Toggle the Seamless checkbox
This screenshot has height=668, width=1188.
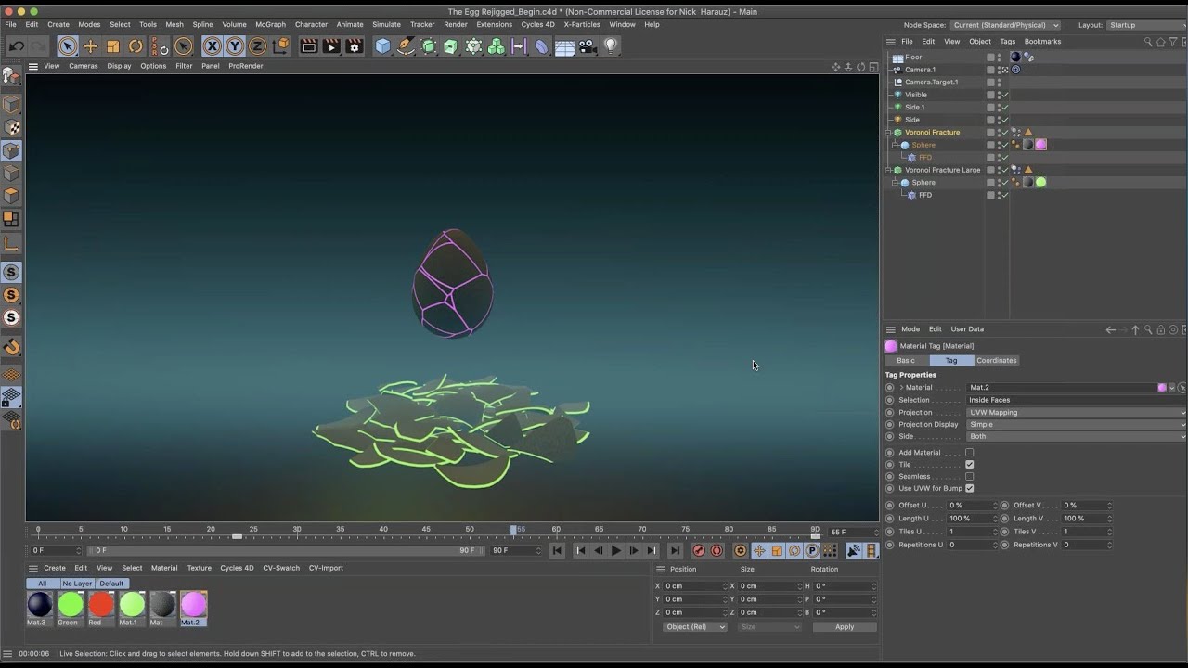969,477
